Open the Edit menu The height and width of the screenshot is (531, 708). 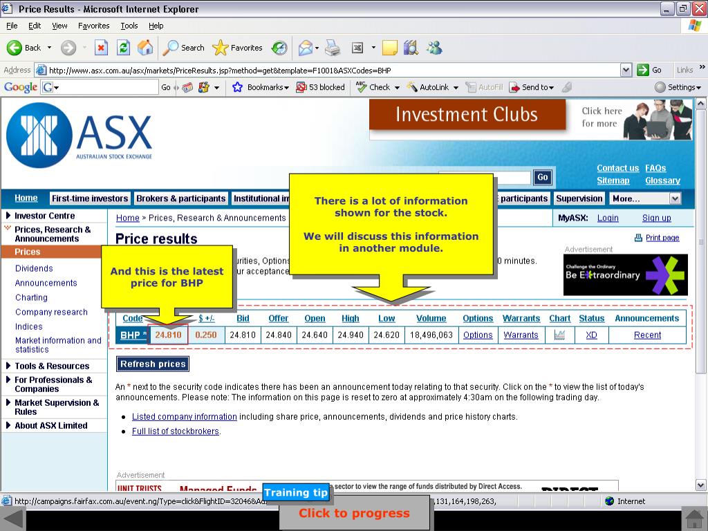[35, 26]
